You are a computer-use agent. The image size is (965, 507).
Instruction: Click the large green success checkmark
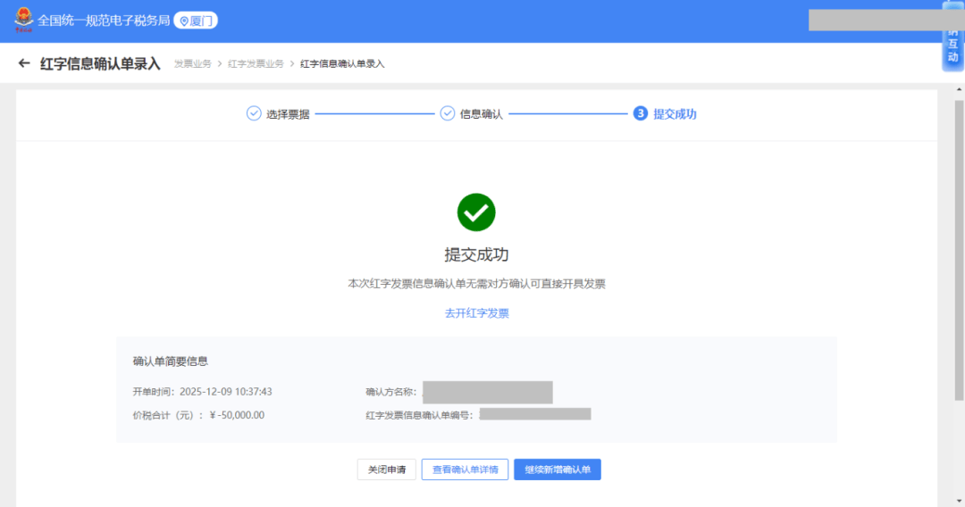(476, 212)
